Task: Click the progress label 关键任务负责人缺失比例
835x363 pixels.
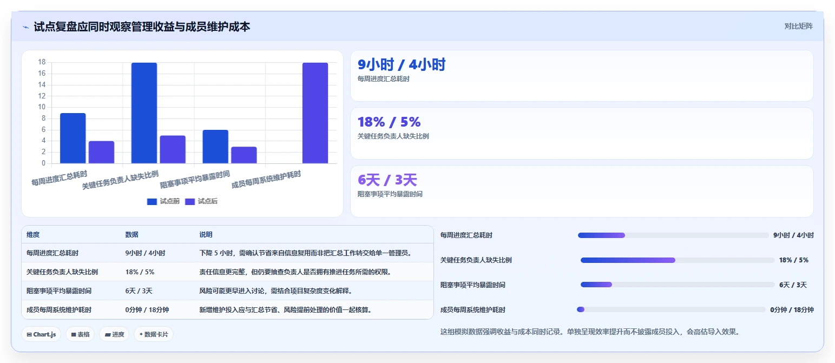Action: [476, 260]
